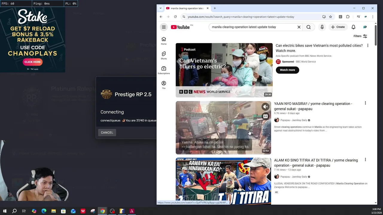Clear the YouTube search query with X
The height and width of the screenshot is (215, 383).
pyautogui.click(x=299, y=27)
